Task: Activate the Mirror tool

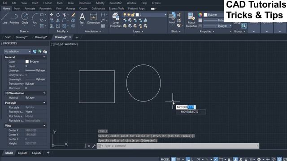Action: (58, 20)
